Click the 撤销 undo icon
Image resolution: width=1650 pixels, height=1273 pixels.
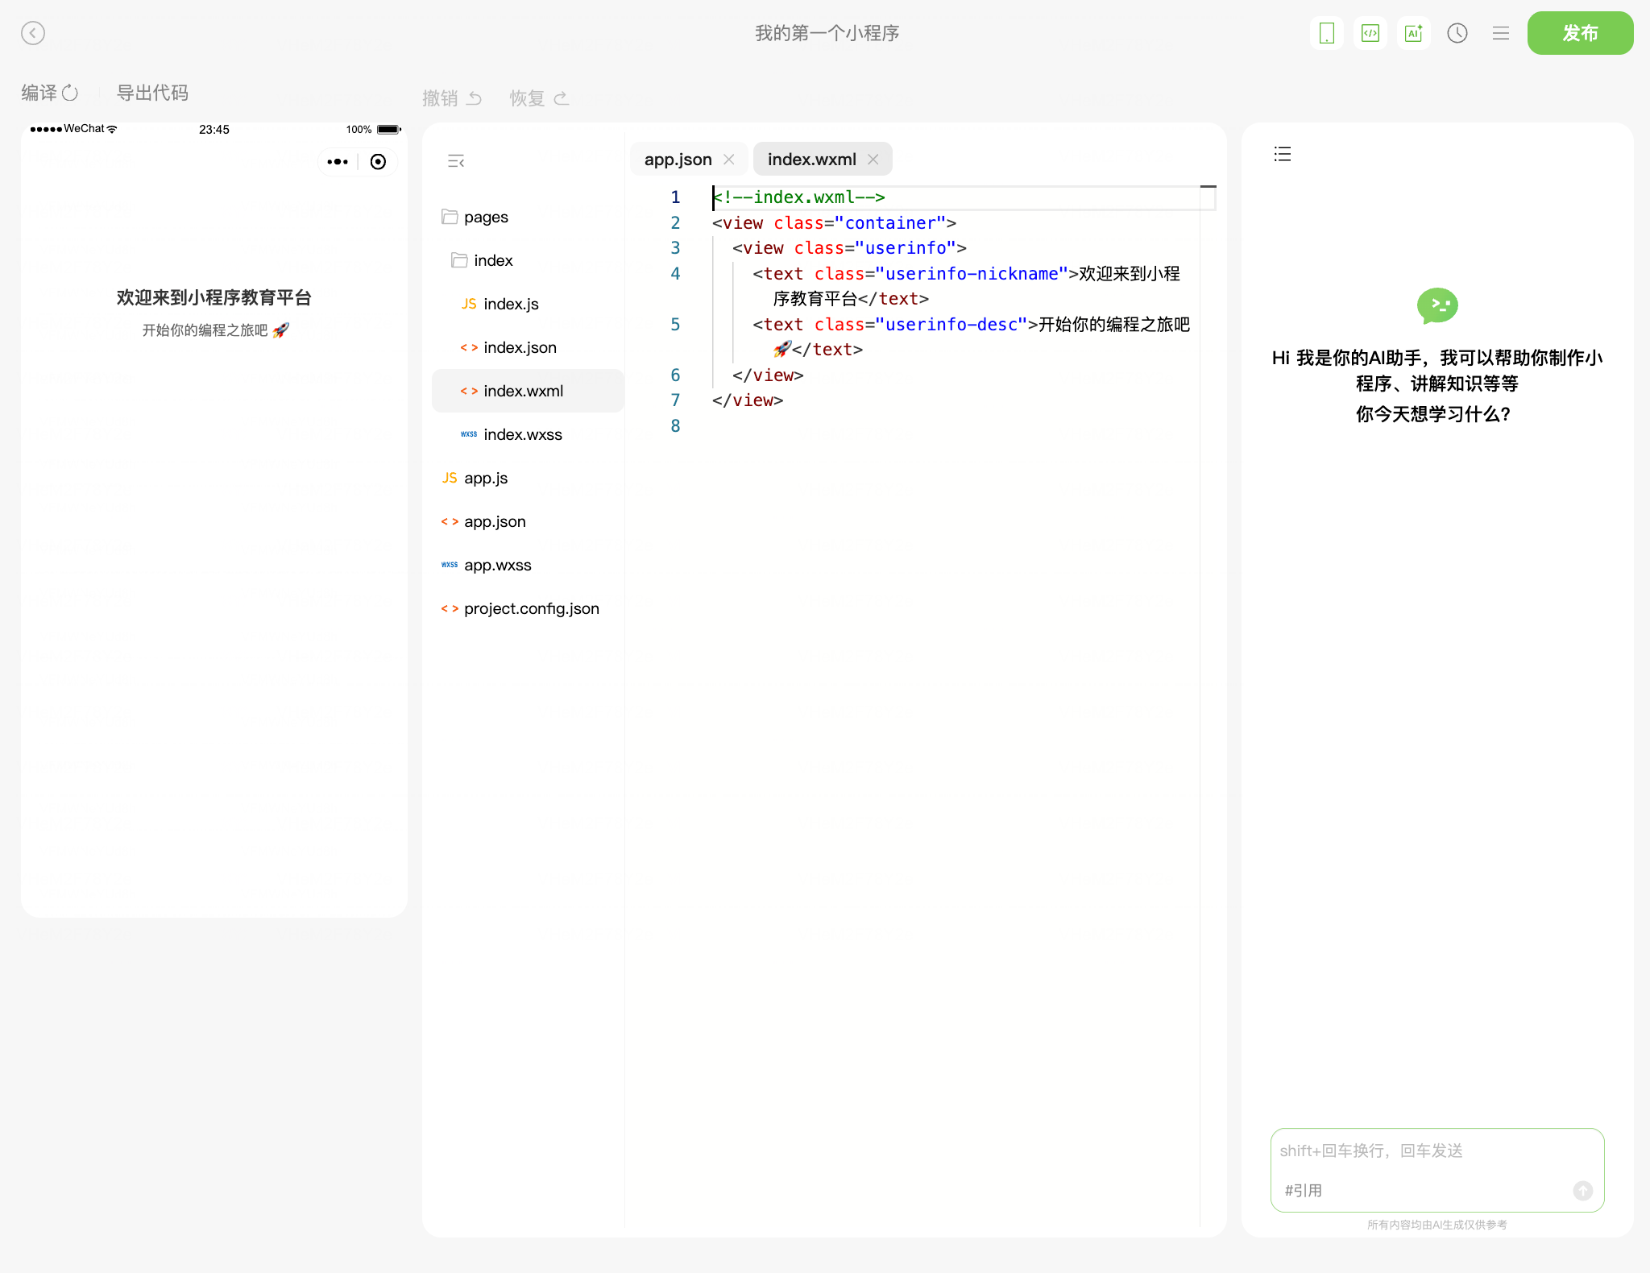coord(475,98)
